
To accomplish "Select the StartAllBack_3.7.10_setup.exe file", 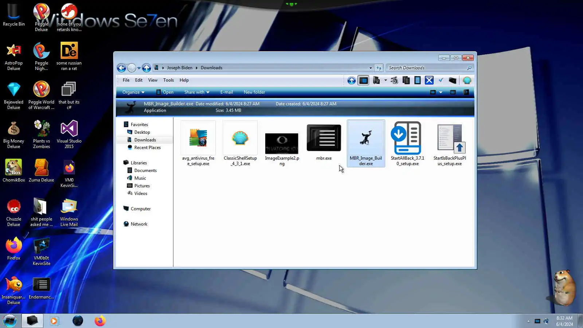I will point(408,144).
